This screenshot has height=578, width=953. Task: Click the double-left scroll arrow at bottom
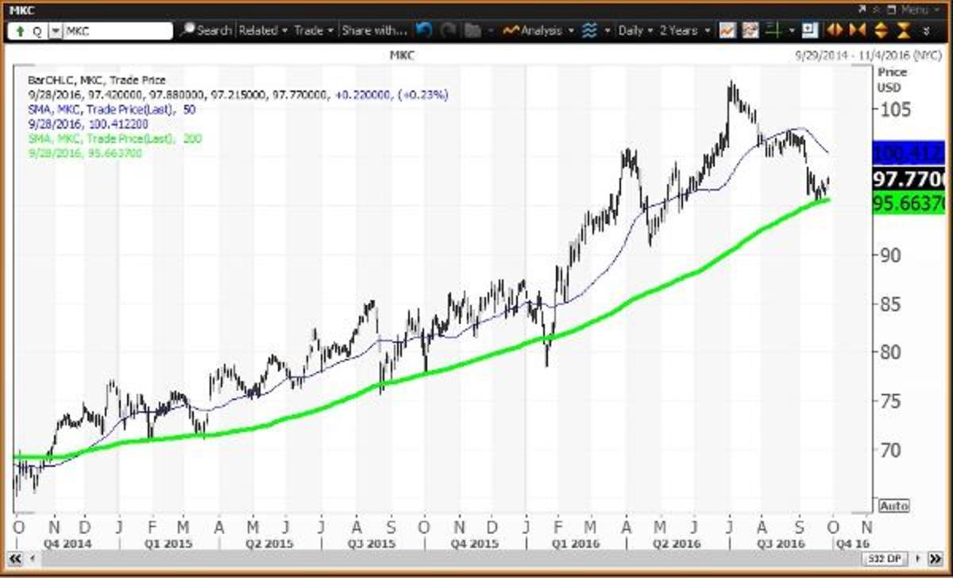click(16, 558)
